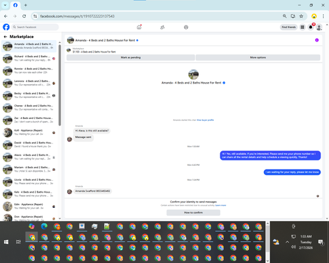The height and width of the screenshot is (263, 329).
Task: Click conversation title Amanda in header
Action: tap(105, 40)
